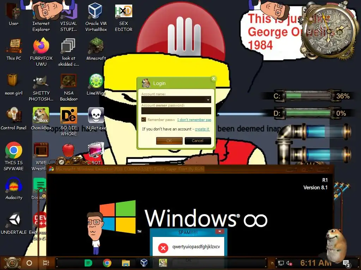The image size is (361, 270).
Task: Open the GO DIE WHORE desktop icon
Action: (69, 121)
